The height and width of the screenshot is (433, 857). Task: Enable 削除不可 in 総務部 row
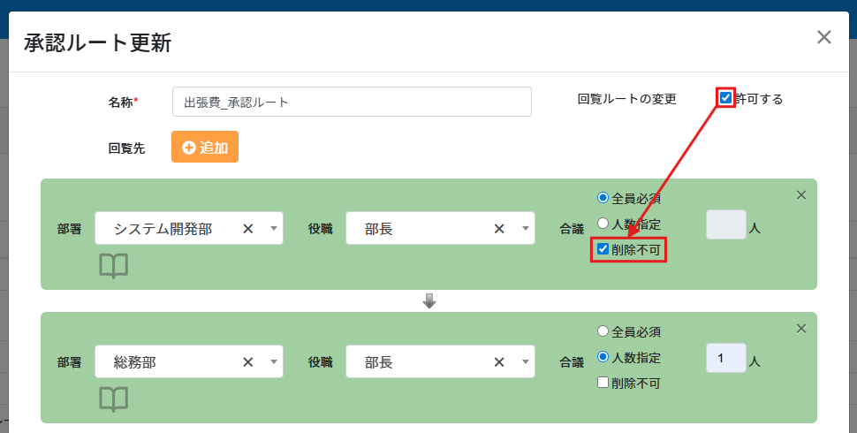pos(603,384)
